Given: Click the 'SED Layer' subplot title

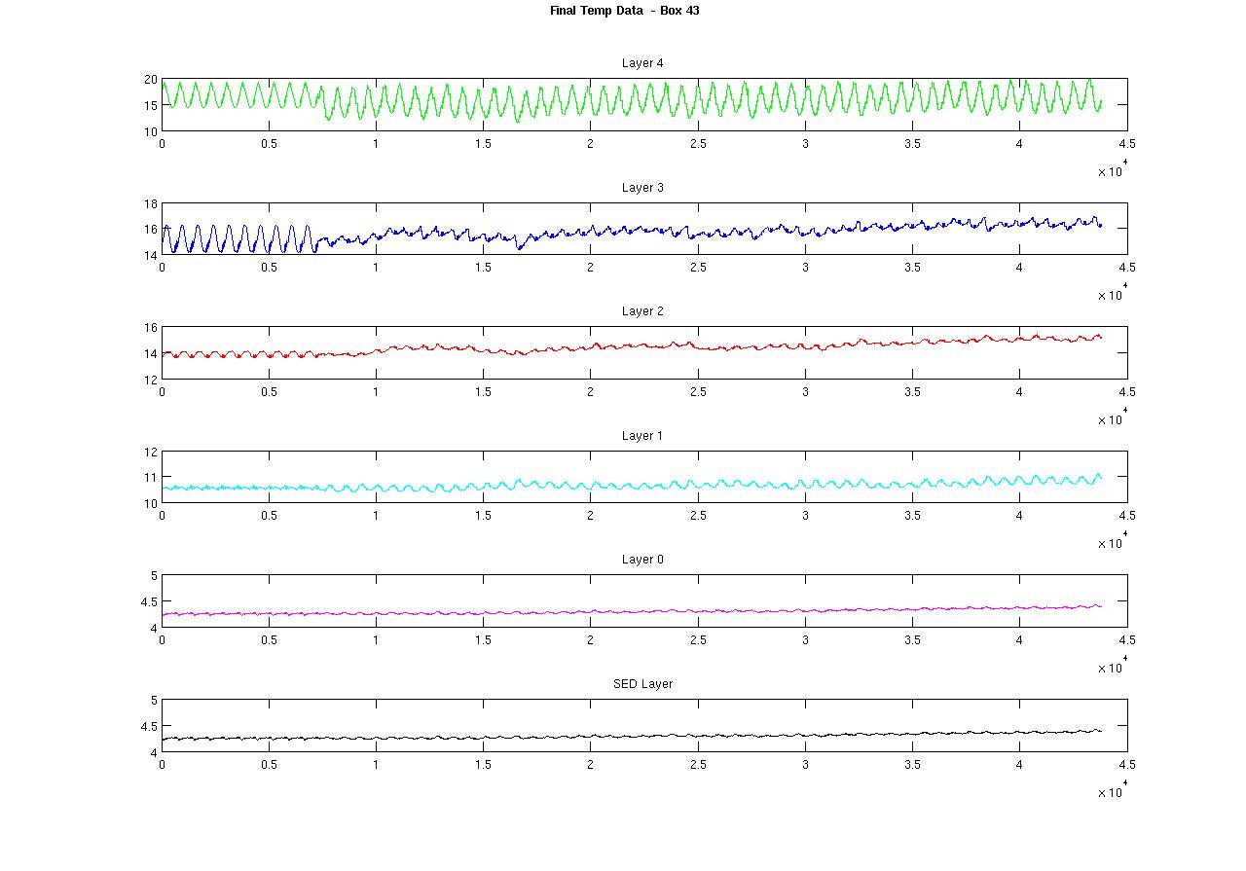Looking at the screenshot, I should pos(642,684).
